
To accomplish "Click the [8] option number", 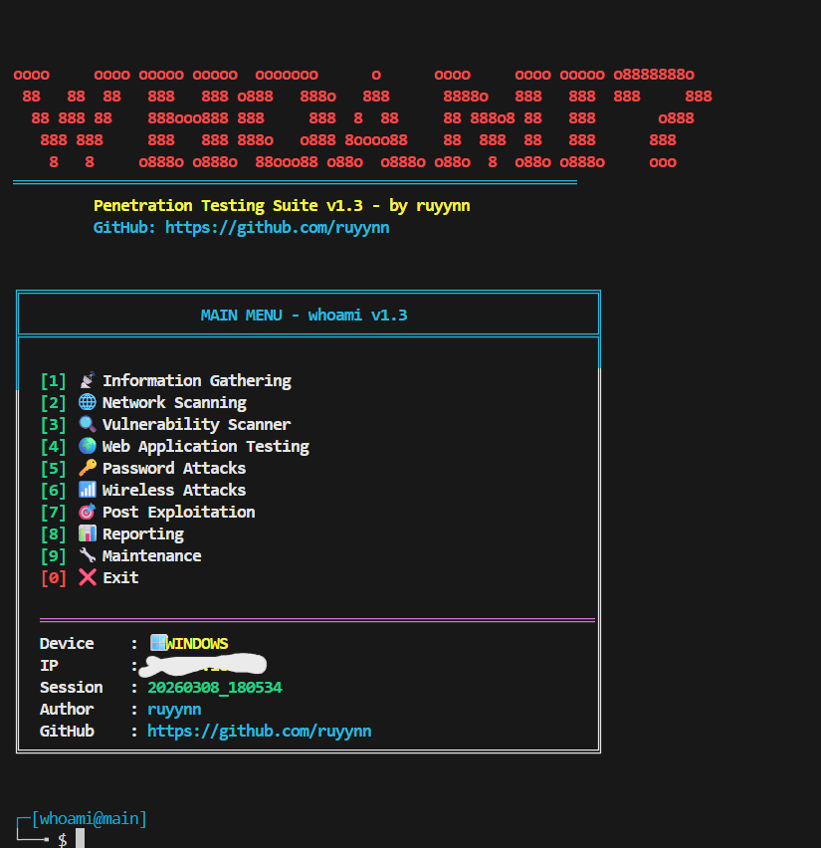I will tap(54, 534).
